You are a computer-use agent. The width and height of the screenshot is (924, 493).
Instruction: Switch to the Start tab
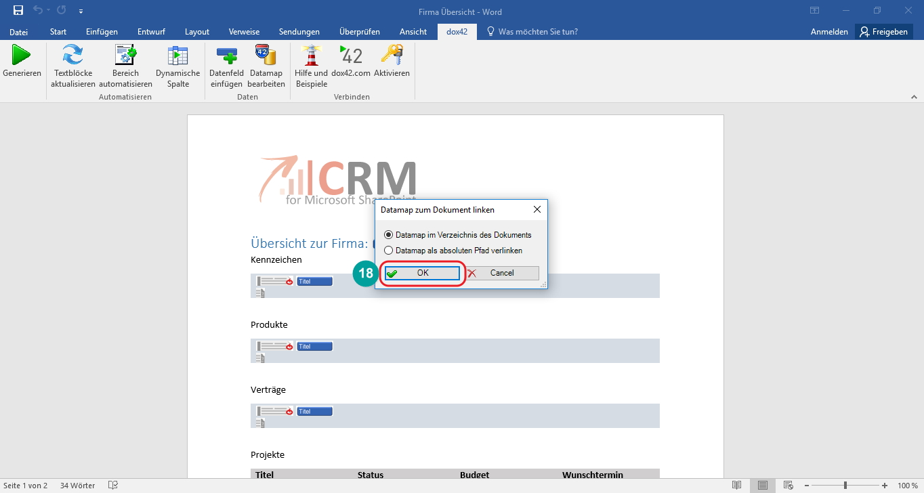pyautogui.click(x=58, y=32)
